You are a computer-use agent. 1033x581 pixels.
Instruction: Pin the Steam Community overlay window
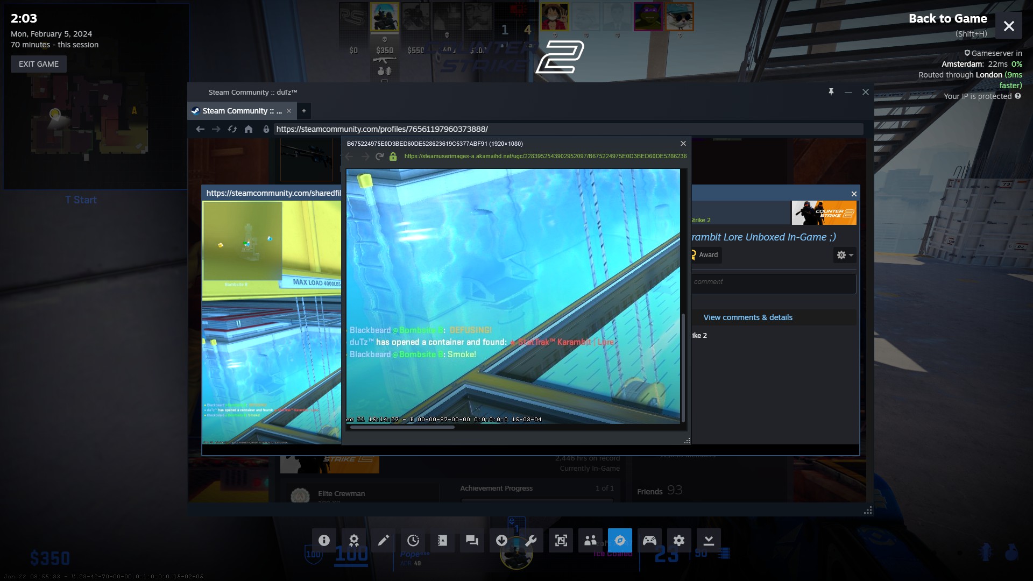tap(831, 92)
